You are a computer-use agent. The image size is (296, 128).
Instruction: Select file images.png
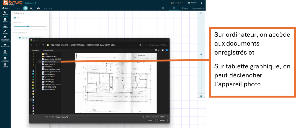click(x=47, y=67)
